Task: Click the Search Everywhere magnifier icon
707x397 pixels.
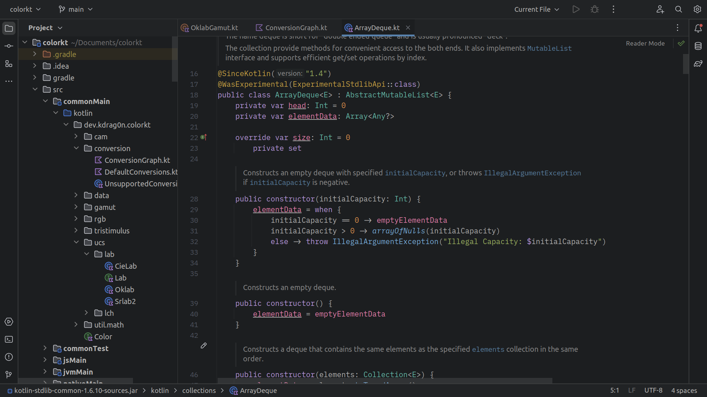Action: pyautogui.click(x=678, y=9)
